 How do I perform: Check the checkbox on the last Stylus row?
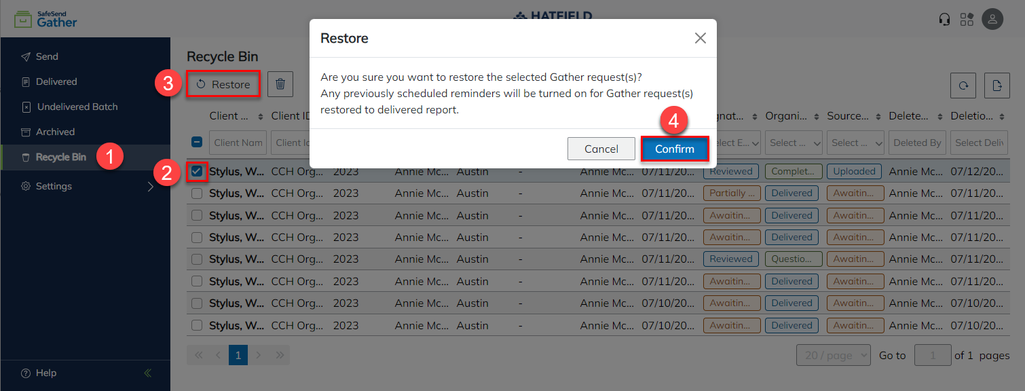196,324
